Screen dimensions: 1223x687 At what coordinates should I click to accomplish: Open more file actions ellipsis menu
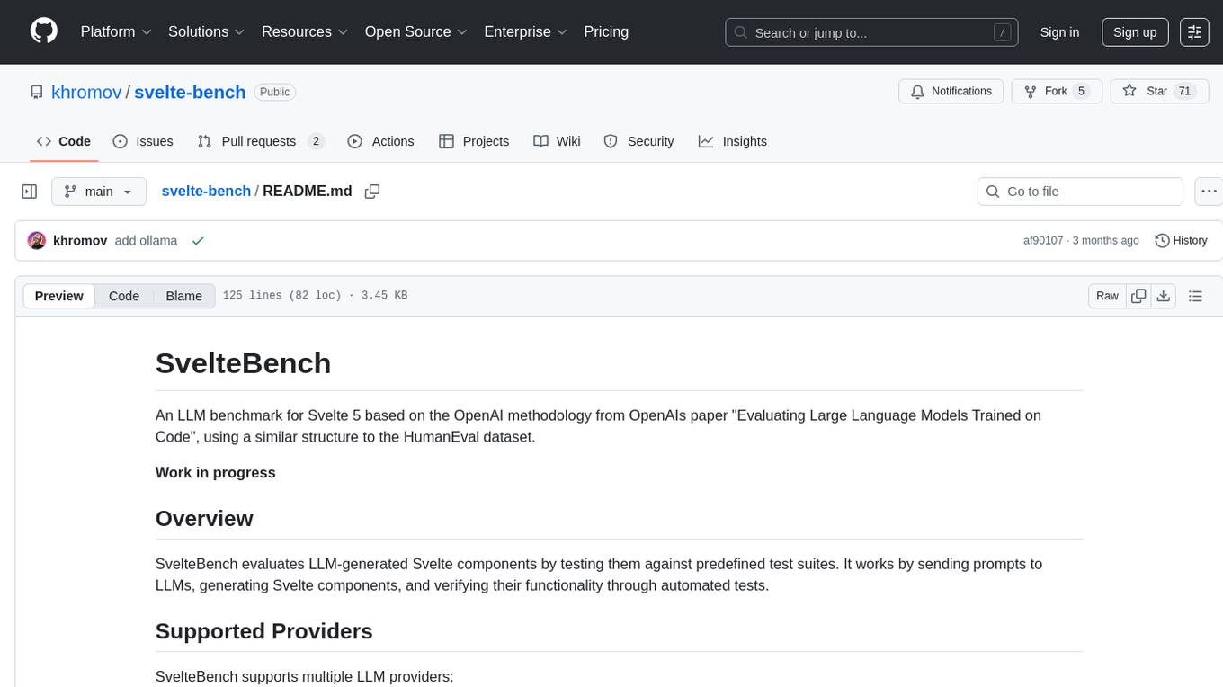click(x=1209, y=192)
